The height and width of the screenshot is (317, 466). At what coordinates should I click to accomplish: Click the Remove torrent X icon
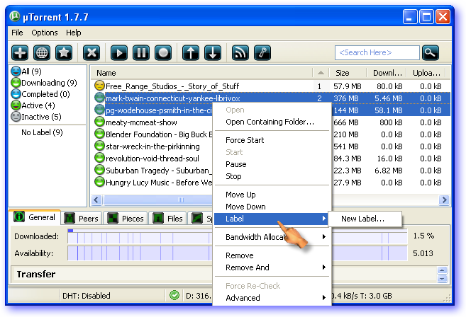point(91,53)
